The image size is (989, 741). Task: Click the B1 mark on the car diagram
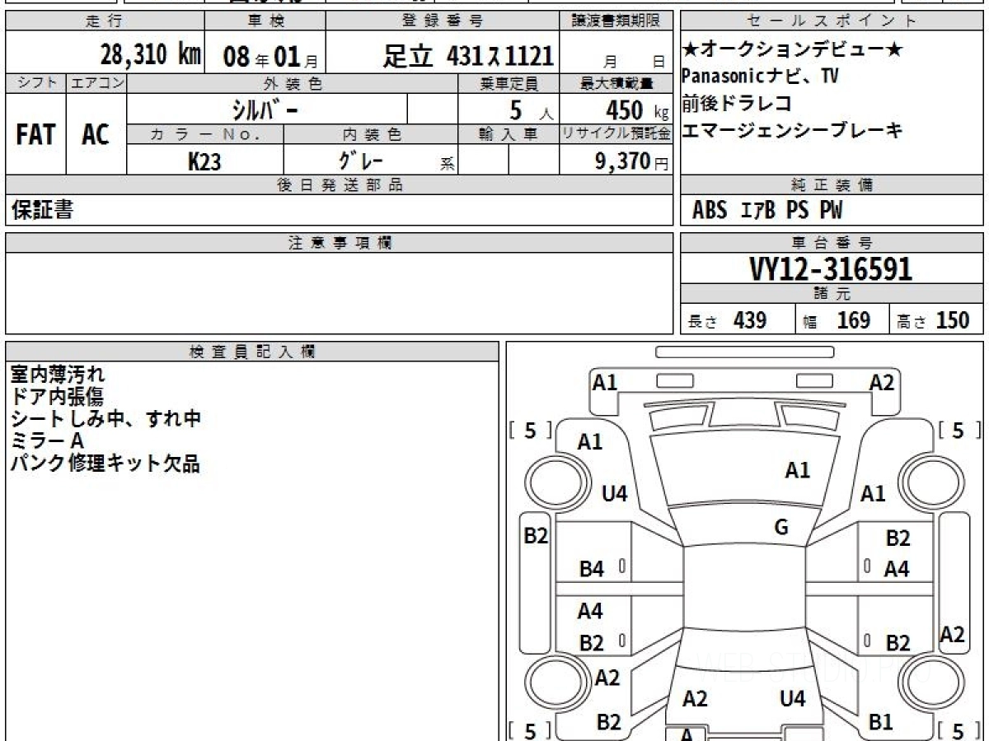tap(881, 722)
